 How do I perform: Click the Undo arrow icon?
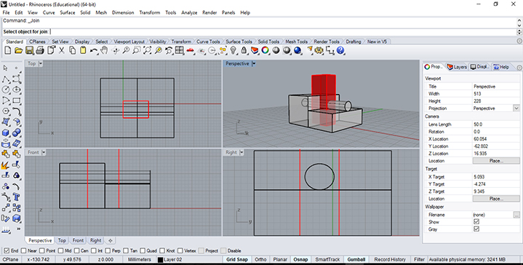pos(94,50)
